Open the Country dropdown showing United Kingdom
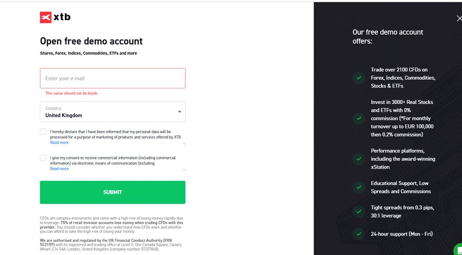The height and width of the screenshot is (255, 462). [x=113, y=112]
